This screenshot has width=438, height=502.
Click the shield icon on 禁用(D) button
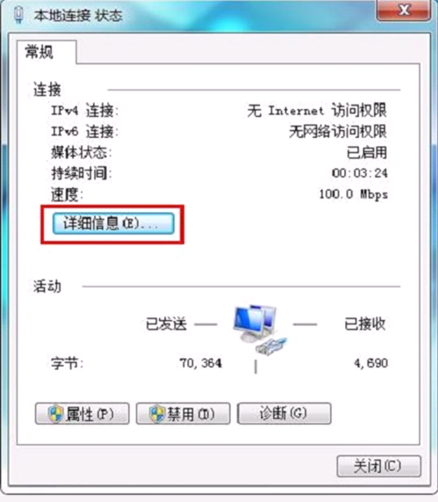(157, 413)
